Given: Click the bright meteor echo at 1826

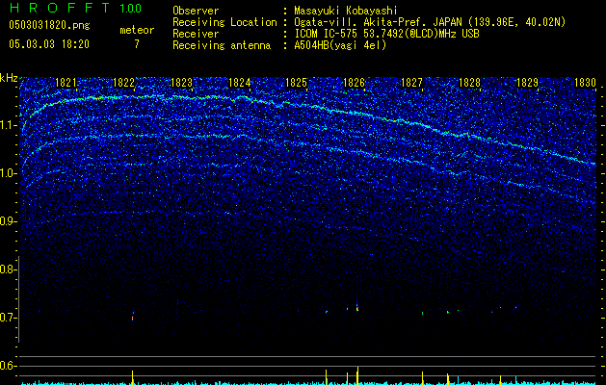Looking at the screenshot, I should point(357,308).
